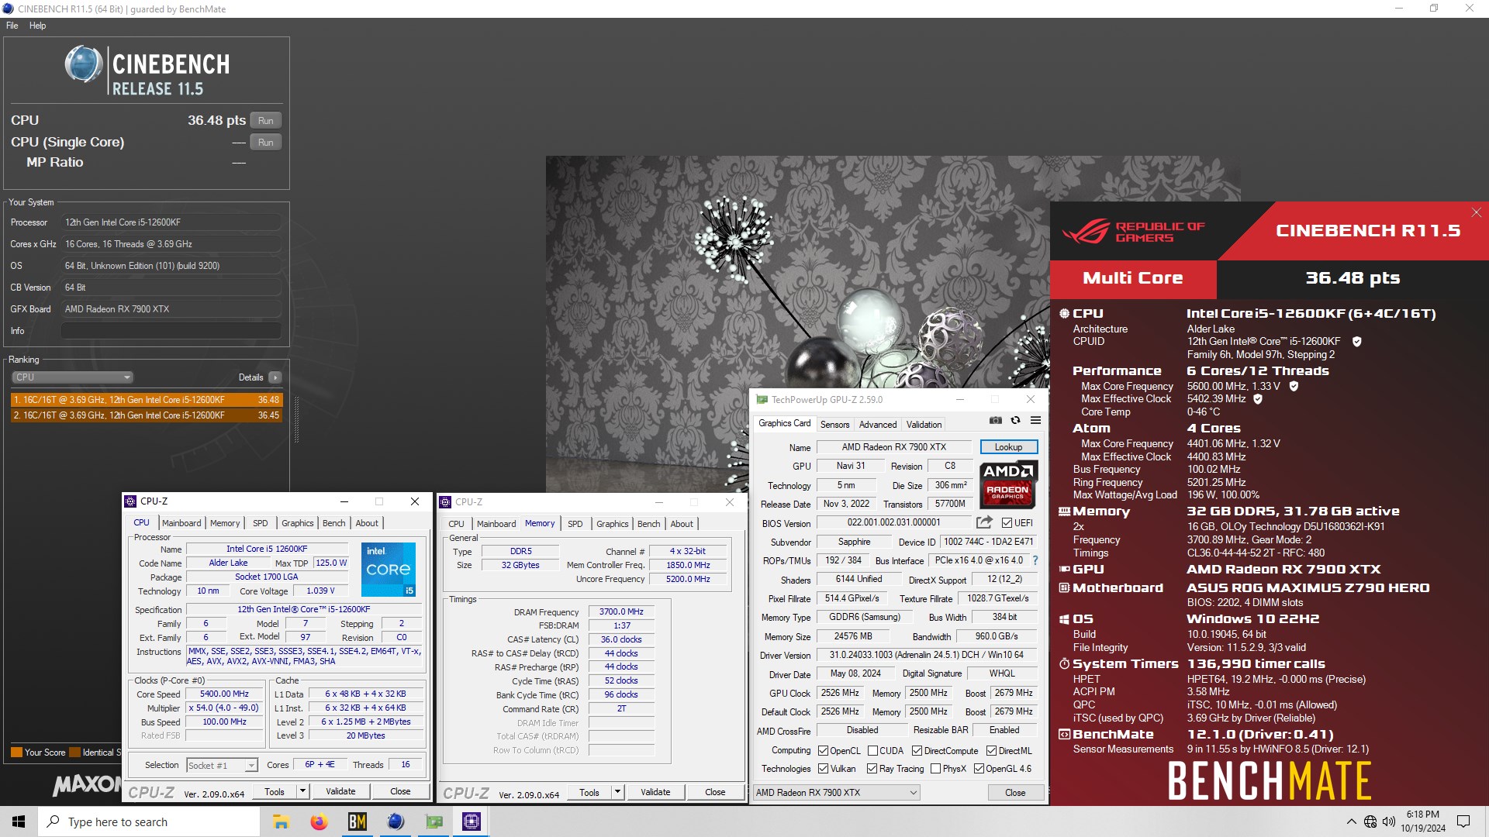Click Close in CPU-Z Memory window
1489x837 pixels.
point(715,792)
